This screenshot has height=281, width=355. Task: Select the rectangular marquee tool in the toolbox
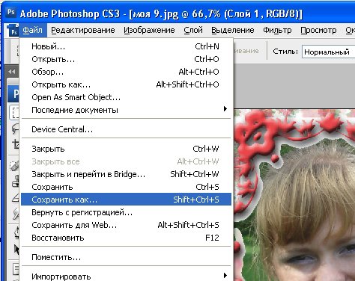click(15, 113)
